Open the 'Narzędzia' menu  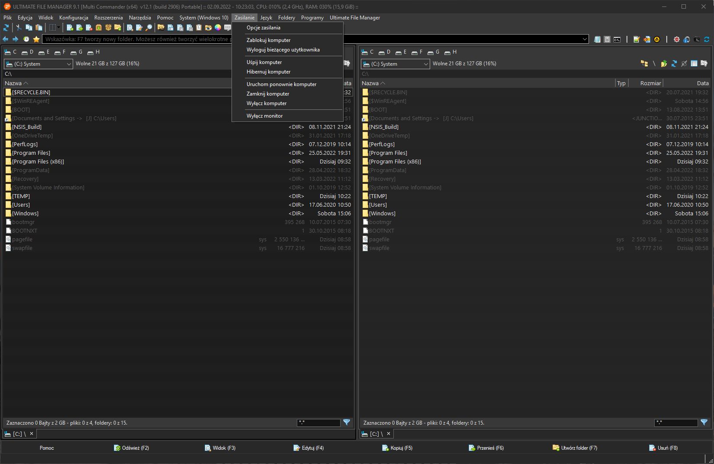click(x=140, y=18)
